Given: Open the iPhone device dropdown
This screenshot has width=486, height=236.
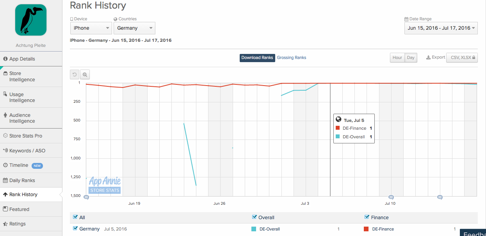Looking at the screenshot, I should point(91,28).
